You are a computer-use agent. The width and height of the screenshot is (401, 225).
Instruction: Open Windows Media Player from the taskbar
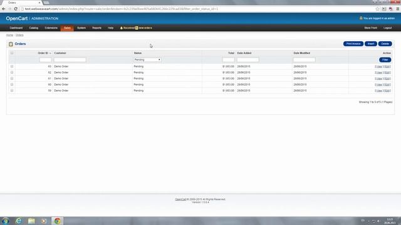[44, 221]
